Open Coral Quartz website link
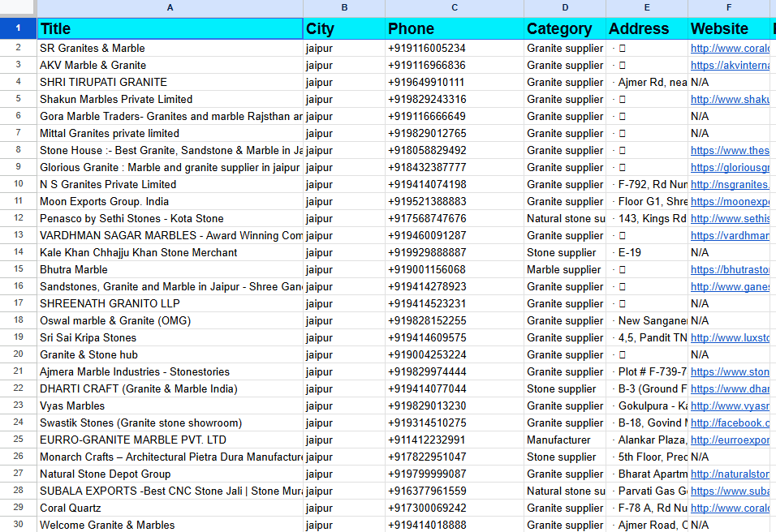776x532 pixels. (x=730, y=508)
